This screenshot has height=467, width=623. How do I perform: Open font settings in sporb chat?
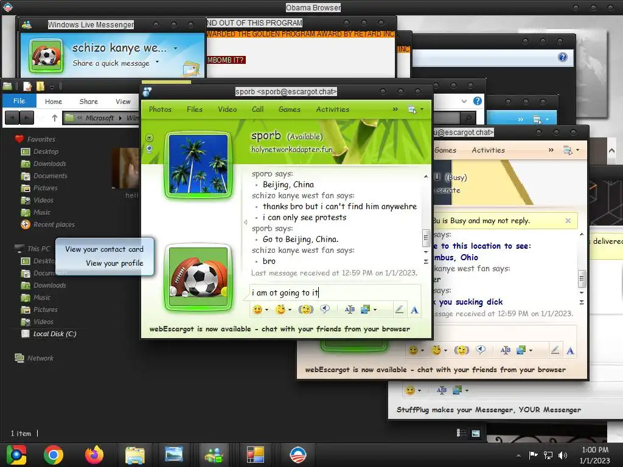(350, 310)
